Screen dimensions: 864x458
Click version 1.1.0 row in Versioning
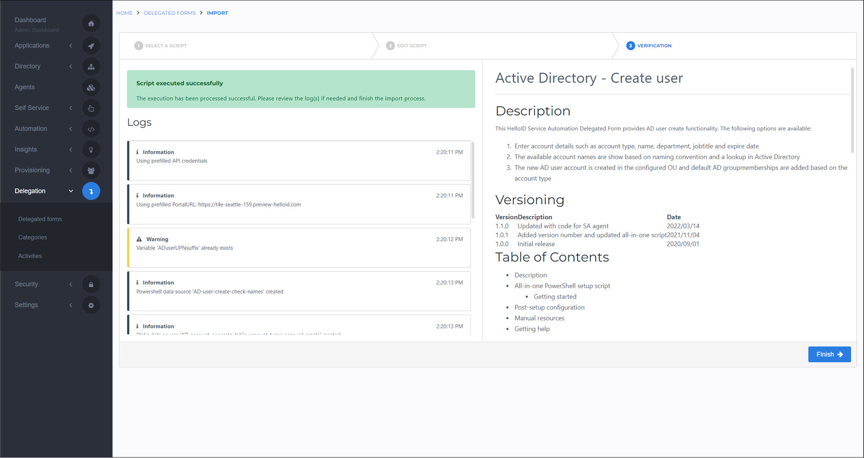pyautogui.click(x=597, y=226)
